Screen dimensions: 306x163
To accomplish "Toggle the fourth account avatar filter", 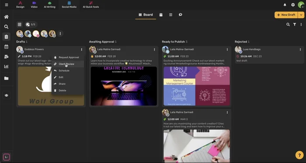I will tap(44, 34).
